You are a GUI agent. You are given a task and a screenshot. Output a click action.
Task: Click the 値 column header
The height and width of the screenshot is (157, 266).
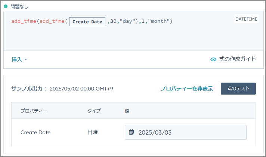coord(127,111)
